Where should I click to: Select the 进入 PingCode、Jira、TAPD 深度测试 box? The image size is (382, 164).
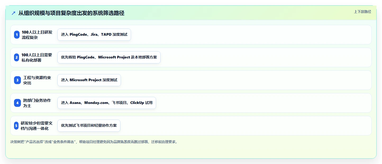pos(94,35)
